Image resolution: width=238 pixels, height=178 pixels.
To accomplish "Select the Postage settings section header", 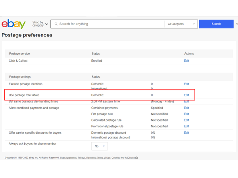I will point(20,77).
